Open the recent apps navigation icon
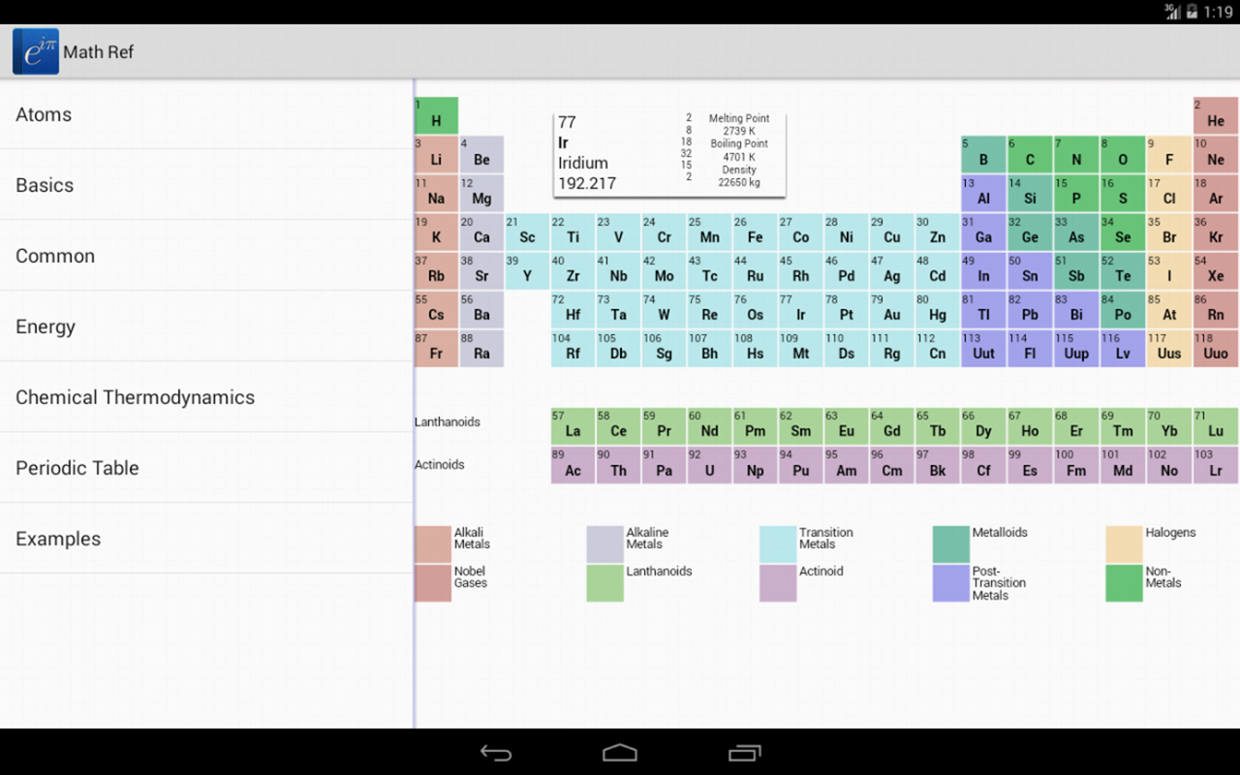1240x775 pixels. pyautogui.click(x=744, y=753)
